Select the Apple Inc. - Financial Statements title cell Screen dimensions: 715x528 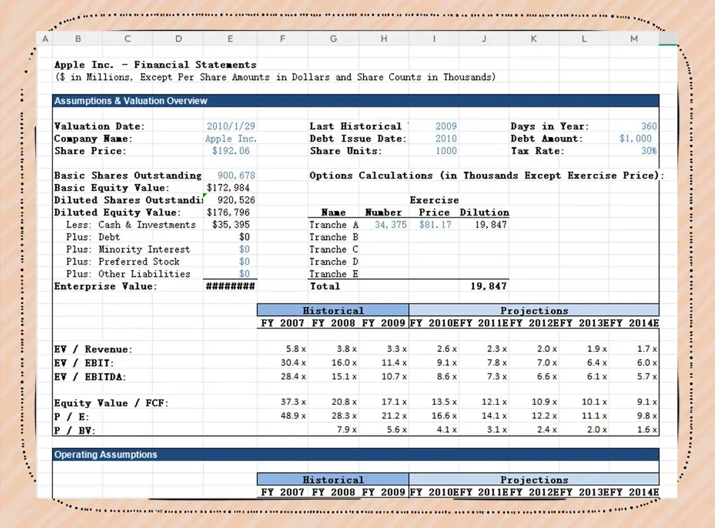tap(155, 65)
